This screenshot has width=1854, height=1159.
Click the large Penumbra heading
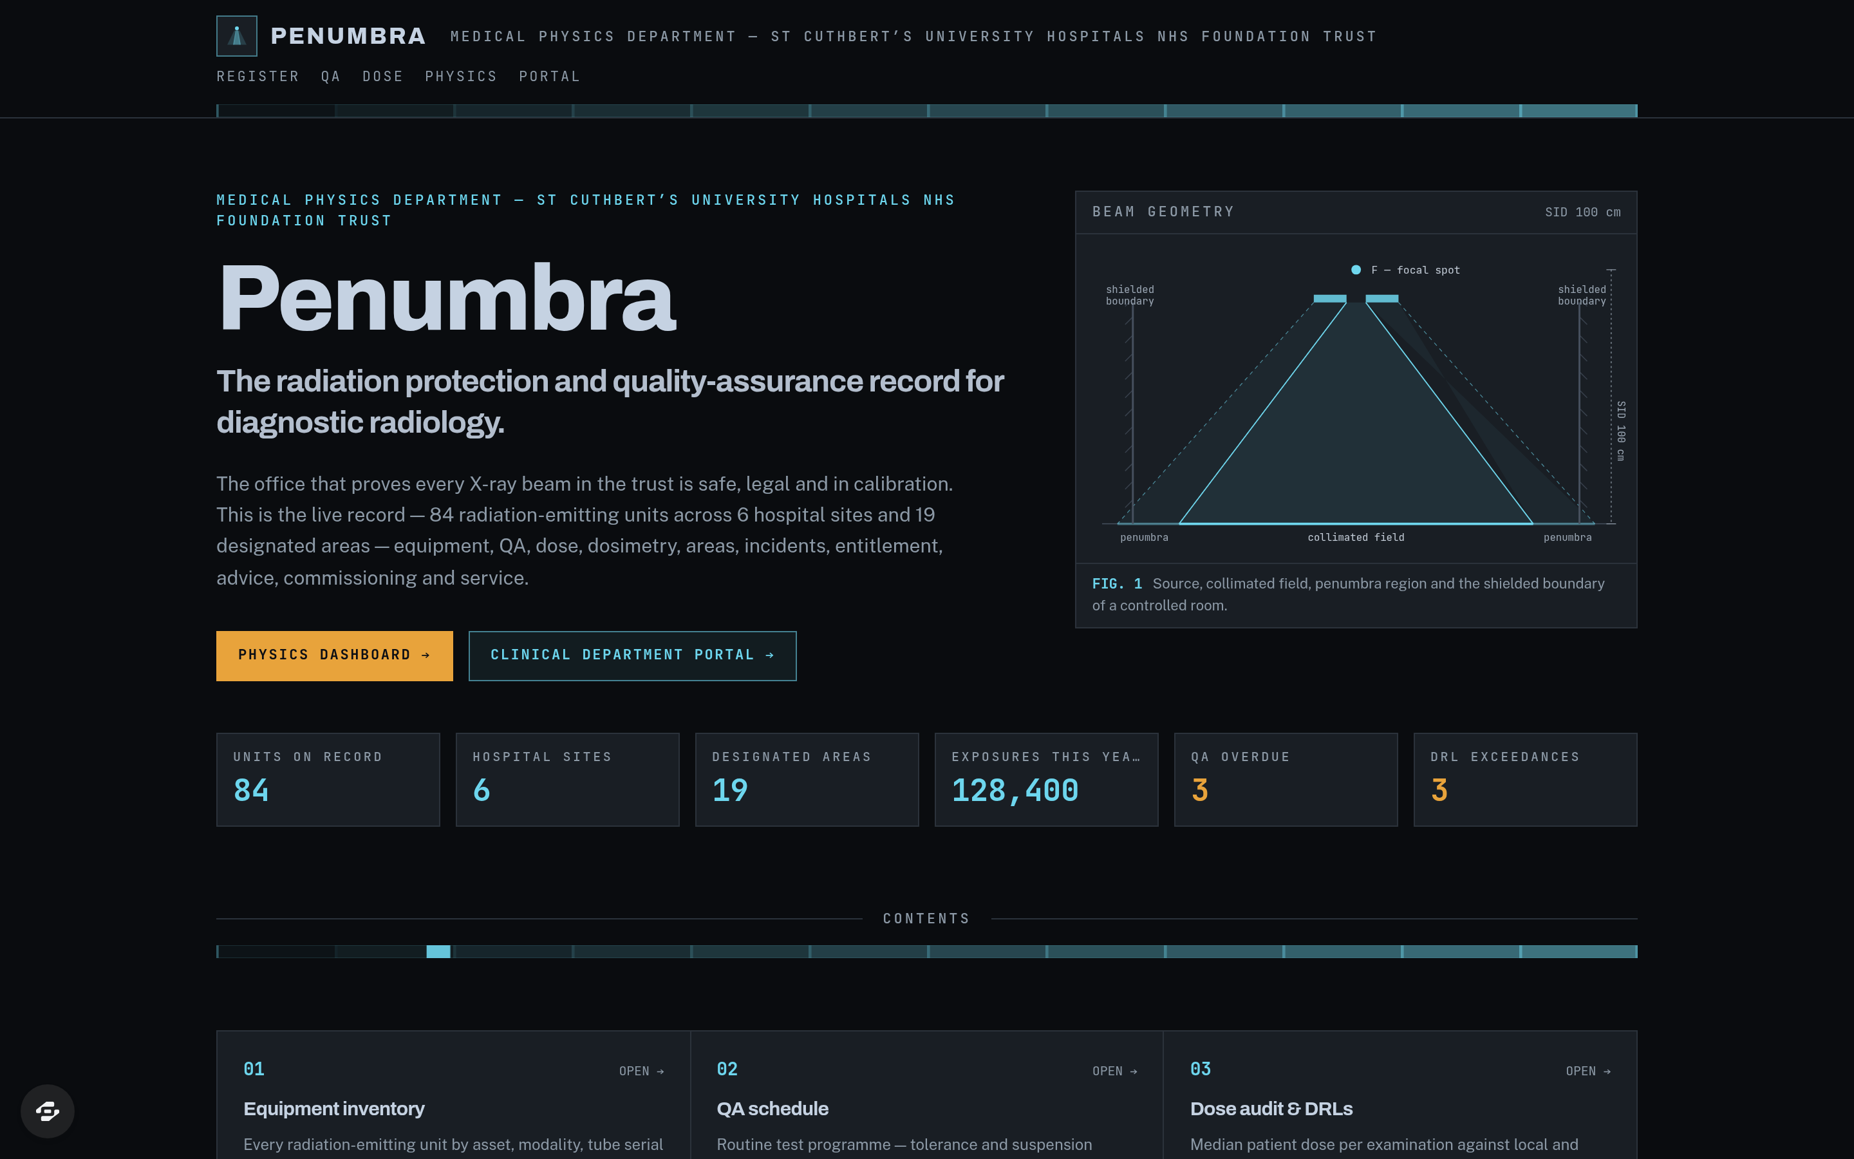(447, 297)
